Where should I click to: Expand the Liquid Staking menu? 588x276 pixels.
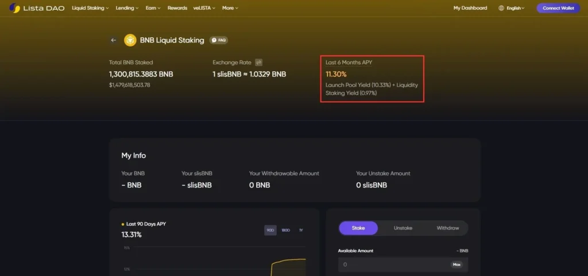90,8
